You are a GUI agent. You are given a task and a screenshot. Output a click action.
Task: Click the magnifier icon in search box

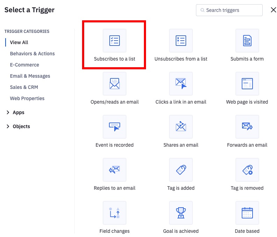click(203, 10)
